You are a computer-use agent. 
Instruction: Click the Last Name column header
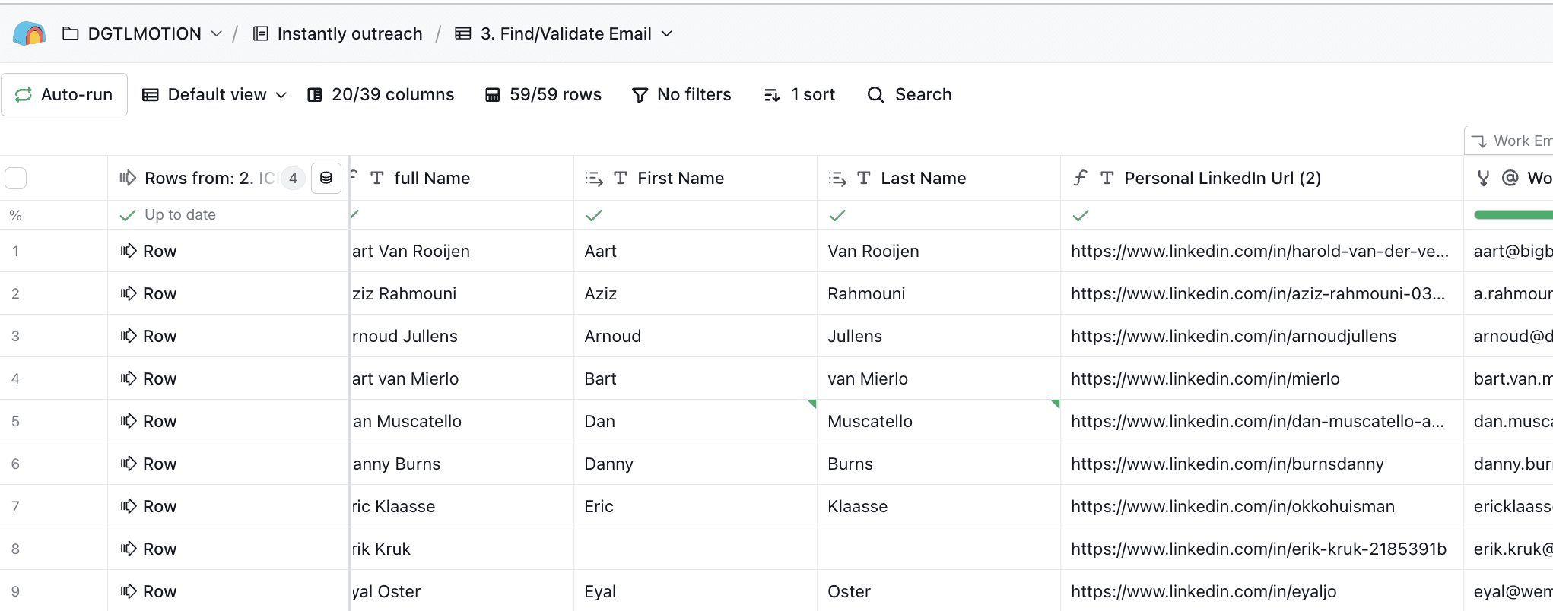click(923, 178)
